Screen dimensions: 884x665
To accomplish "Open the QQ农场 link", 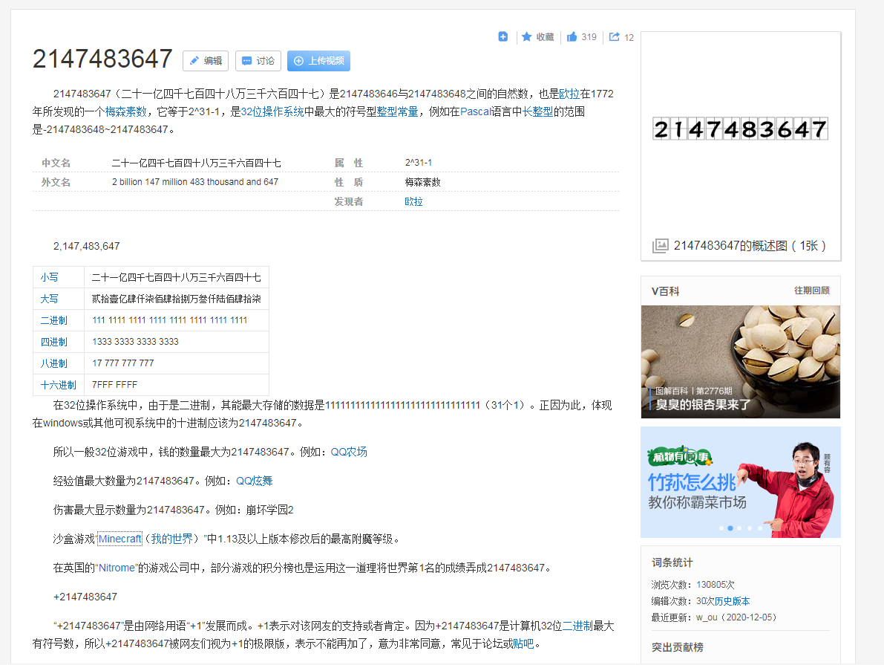I will coord(348,452).
